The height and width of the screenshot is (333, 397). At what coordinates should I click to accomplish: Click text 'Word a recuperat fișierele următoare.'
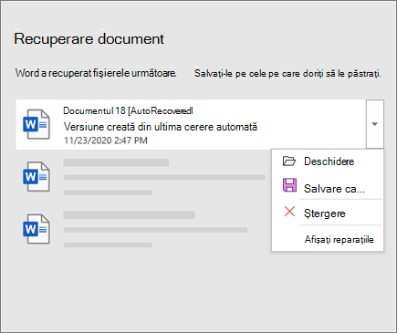(x=96, y=73)
